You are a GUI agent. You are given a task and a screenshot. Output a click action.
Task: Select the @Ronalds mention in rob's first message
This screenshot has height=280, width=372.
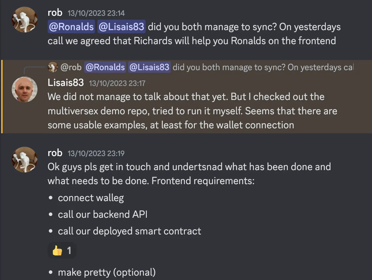[x=71, y=27]
